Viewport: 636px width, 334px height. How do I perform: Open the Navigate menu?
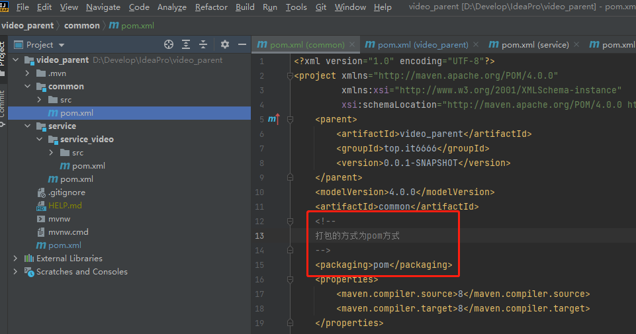(x=103, y=7)
